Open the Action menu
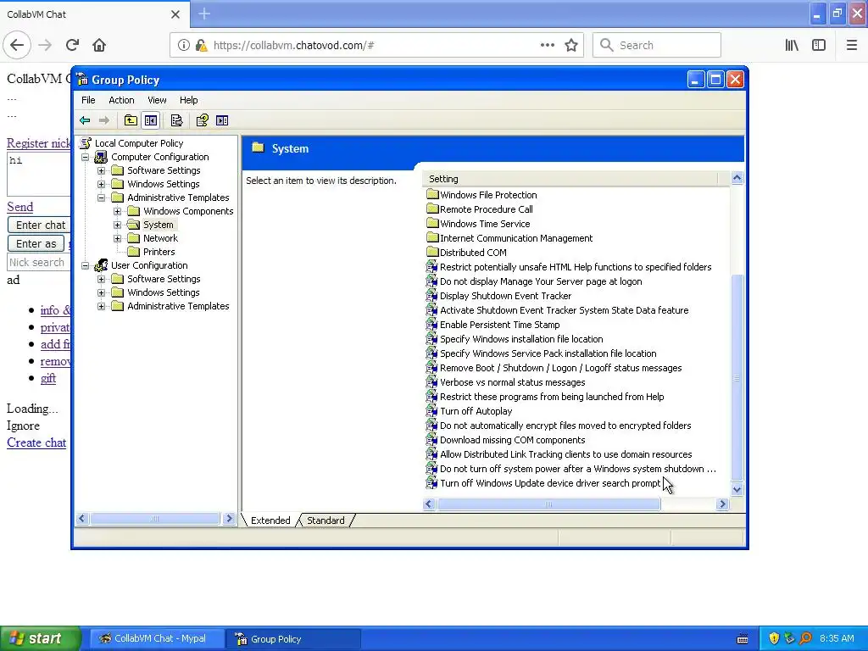The width and height of the screenshot is (868, 651). tap(121, 100)
